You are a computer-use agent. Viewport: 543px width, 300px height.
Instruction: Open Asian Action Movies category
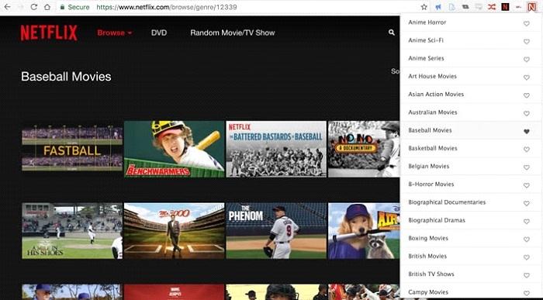436,94
